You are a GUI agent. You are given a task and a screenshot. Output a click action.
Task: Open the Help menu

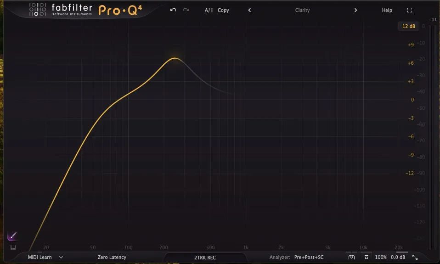(x=387, y=10)
